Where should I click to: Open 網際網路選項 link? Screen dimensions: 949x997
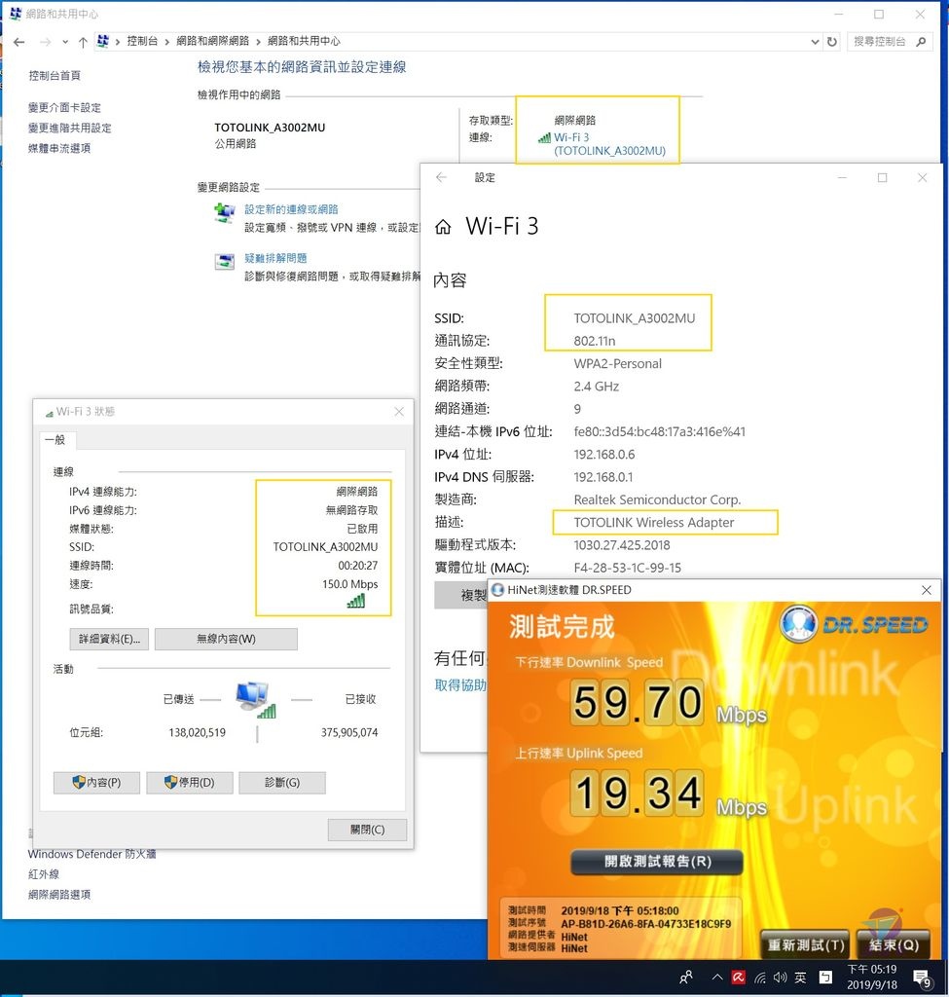[59, 895]
